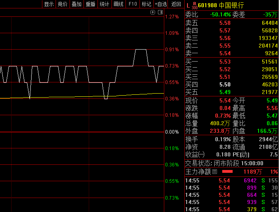Click the 买一 price 5.53
279x212 pixels.
click(x=225, y=62)
